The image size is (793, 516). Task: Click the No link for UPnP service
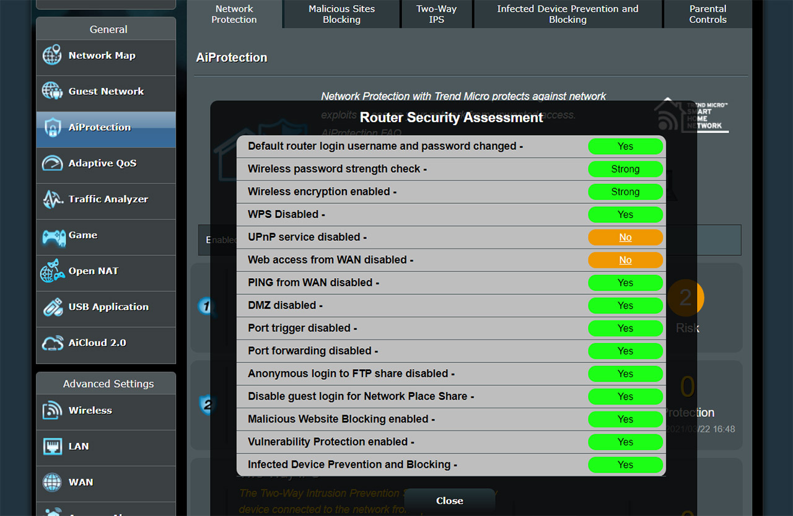[626, 237]
